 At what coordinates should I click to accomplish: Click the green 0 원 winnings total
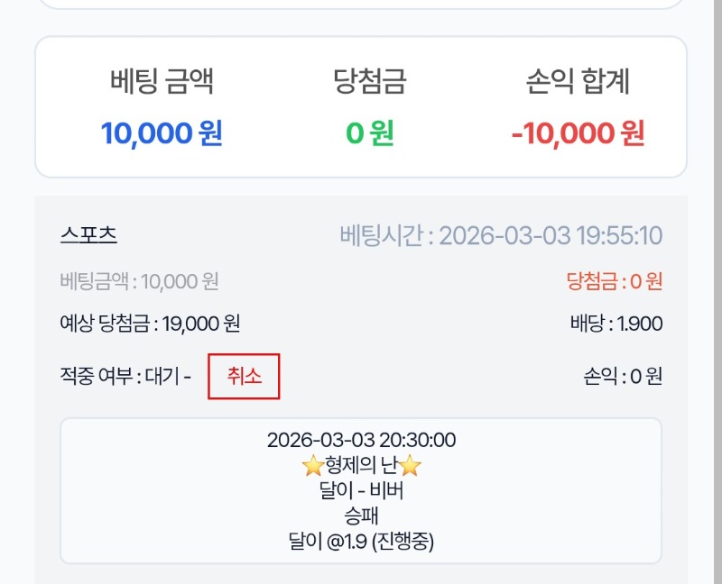click(x=369, y=133)
